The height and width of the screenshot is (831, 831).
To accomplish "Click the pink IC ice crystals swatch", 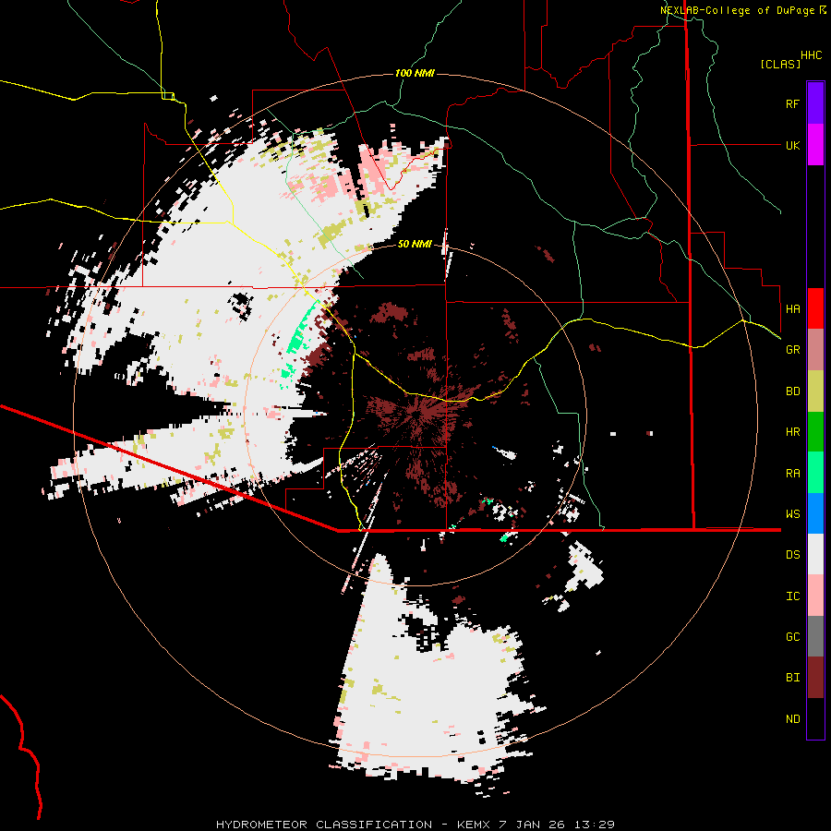I will click(x=815, y=596).
